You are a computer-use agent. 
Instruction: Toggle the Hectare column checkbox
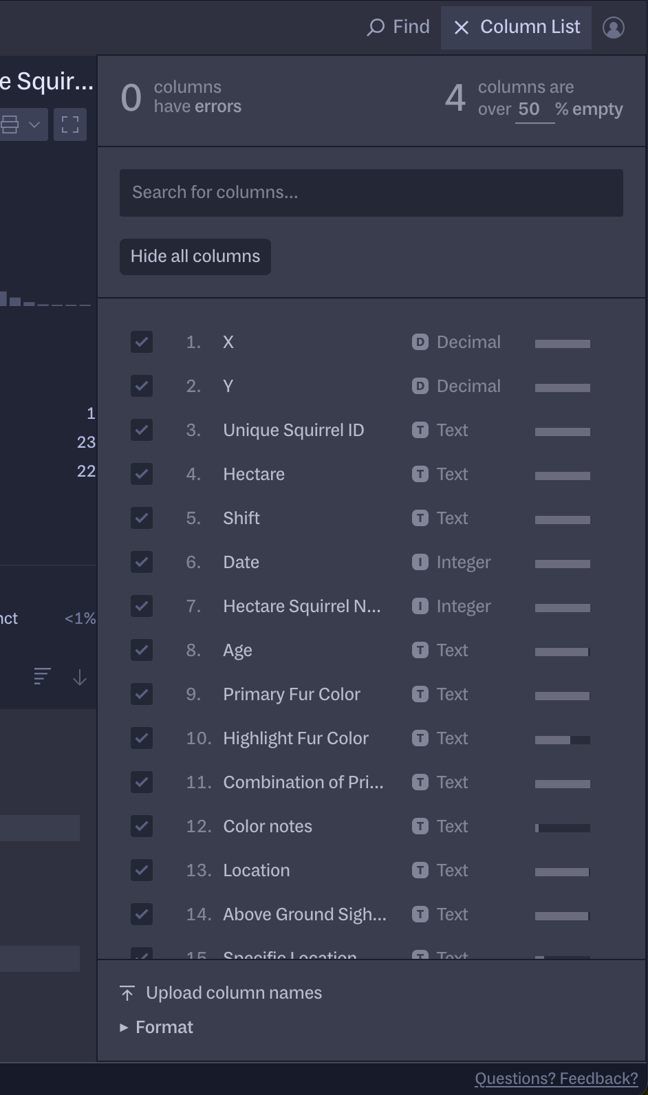click(x=142, y=474)
